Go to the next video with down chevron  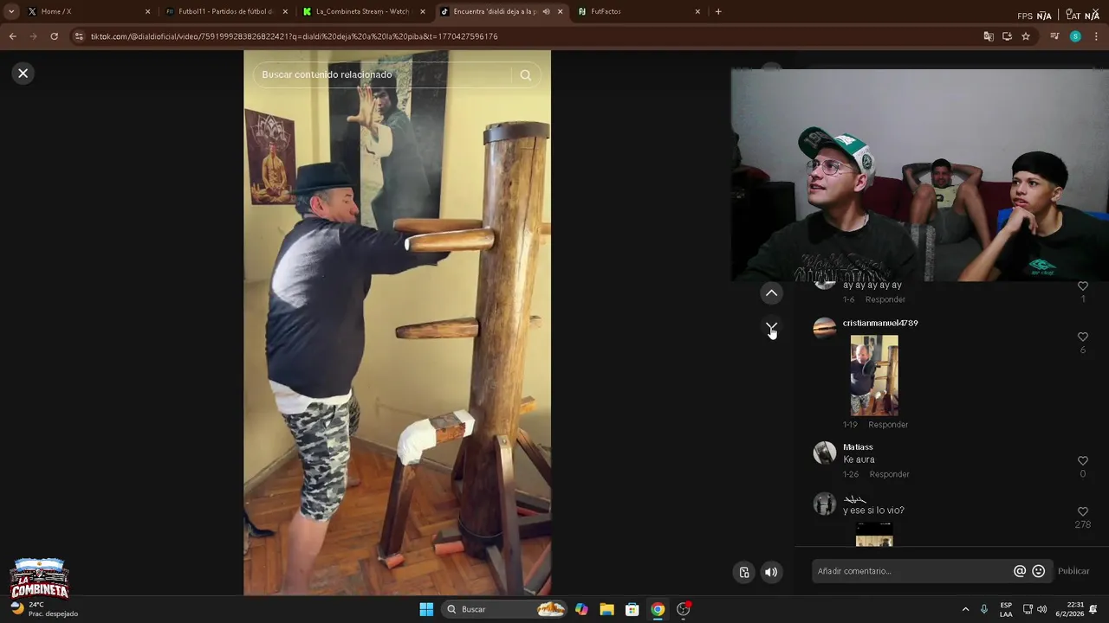point(771,328)
